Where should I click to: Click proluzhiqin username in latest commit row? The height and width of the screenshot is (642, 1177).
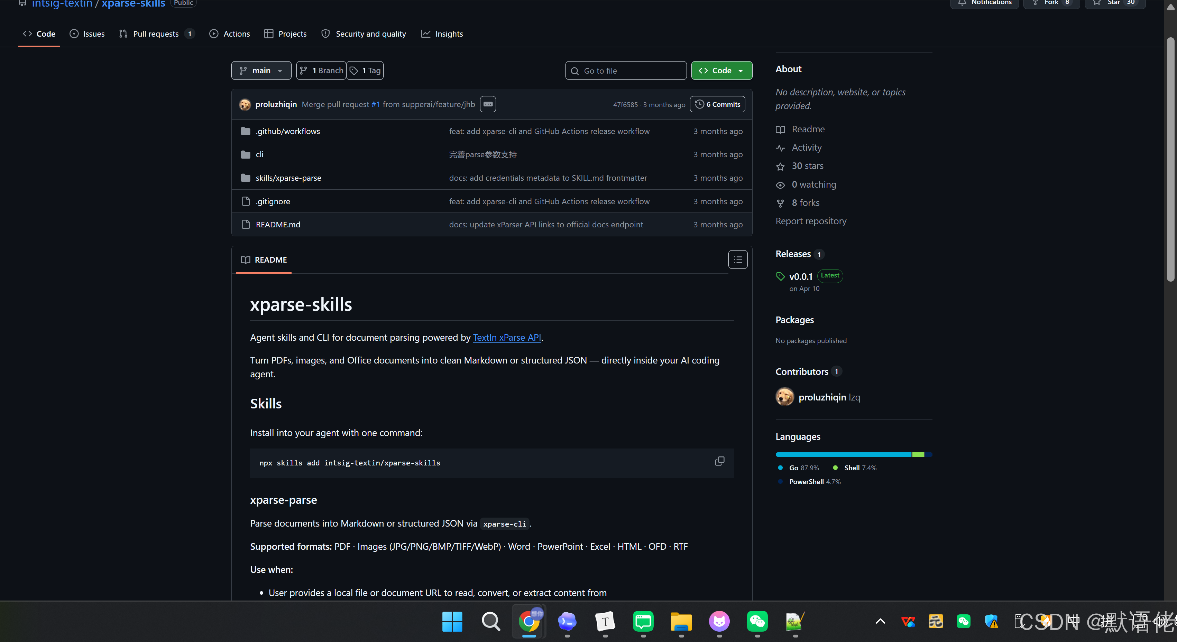coord(276,105)
